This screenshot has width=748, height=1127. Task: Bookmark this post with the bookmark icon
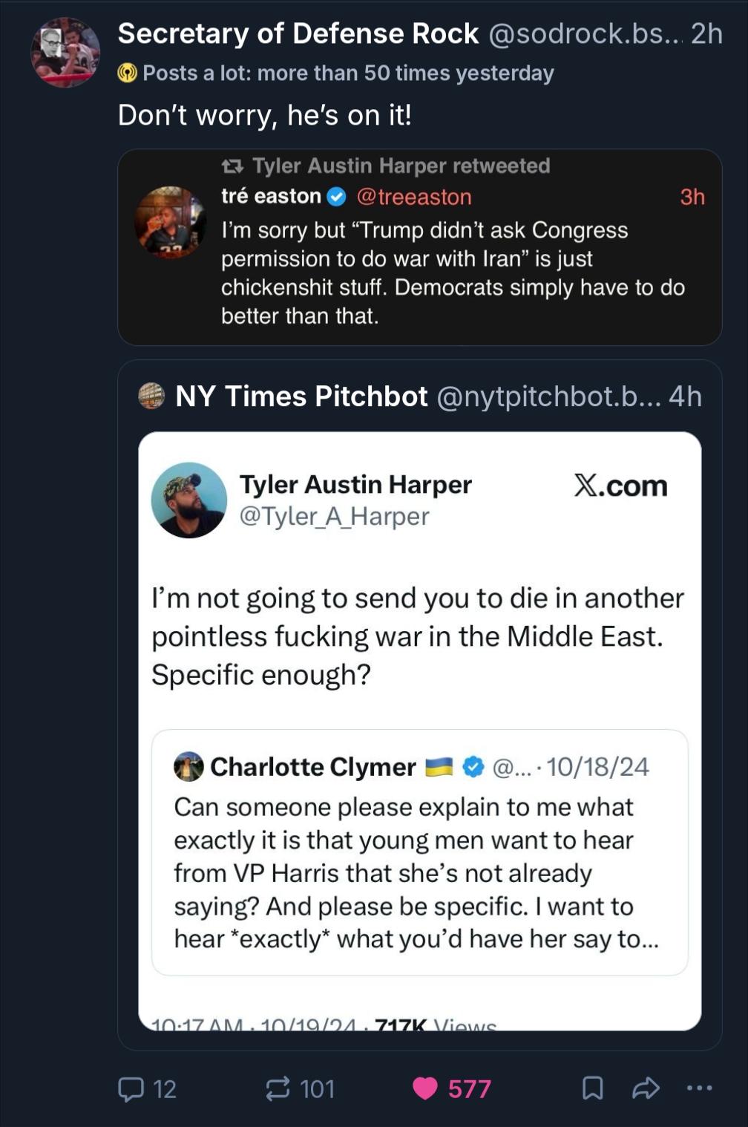592,1088
